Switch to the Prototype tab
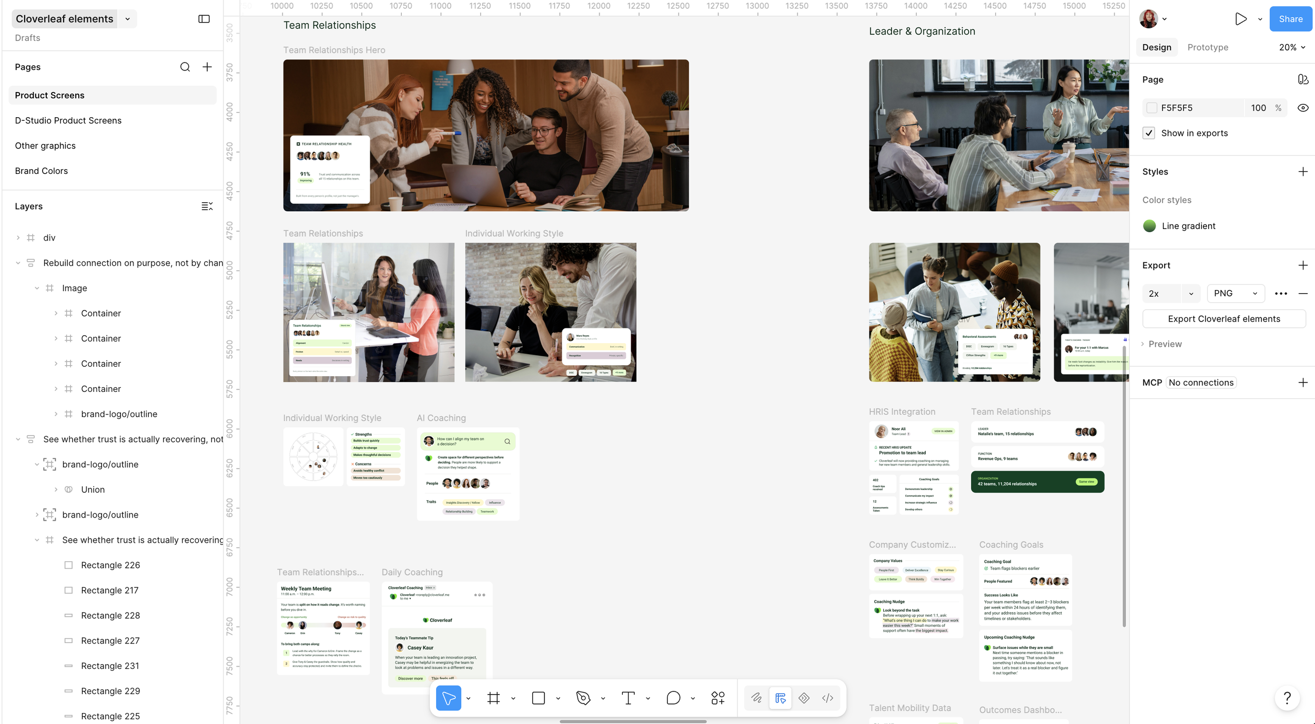This screenshot has height=724, width=1315. coord(1208,47)
